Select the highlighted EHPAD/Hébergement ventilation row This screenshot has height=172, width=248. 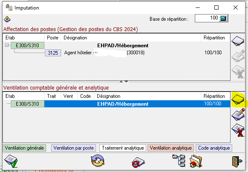(x=137, y=104)
